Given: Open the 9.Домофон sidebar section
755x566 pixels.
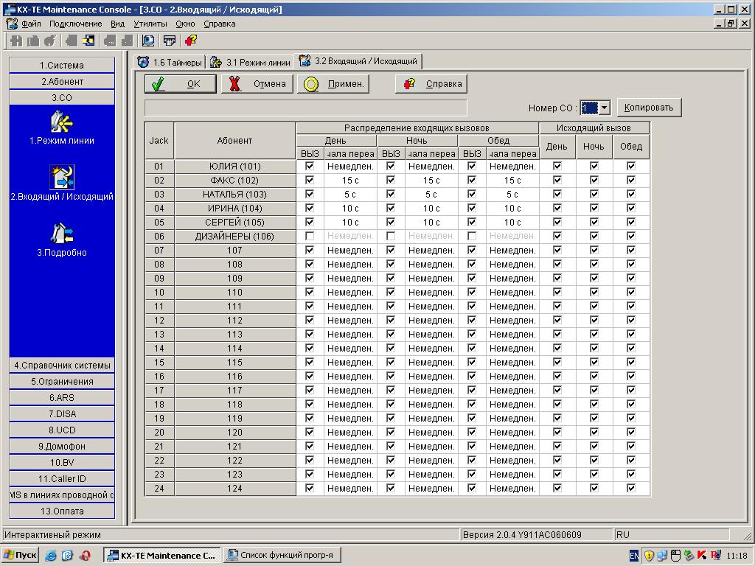Looking at the screenshot, I should point(62,446).
